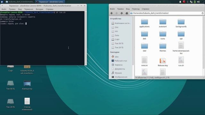Select the mint.ini file
The image size is (205, 115).
144,61
